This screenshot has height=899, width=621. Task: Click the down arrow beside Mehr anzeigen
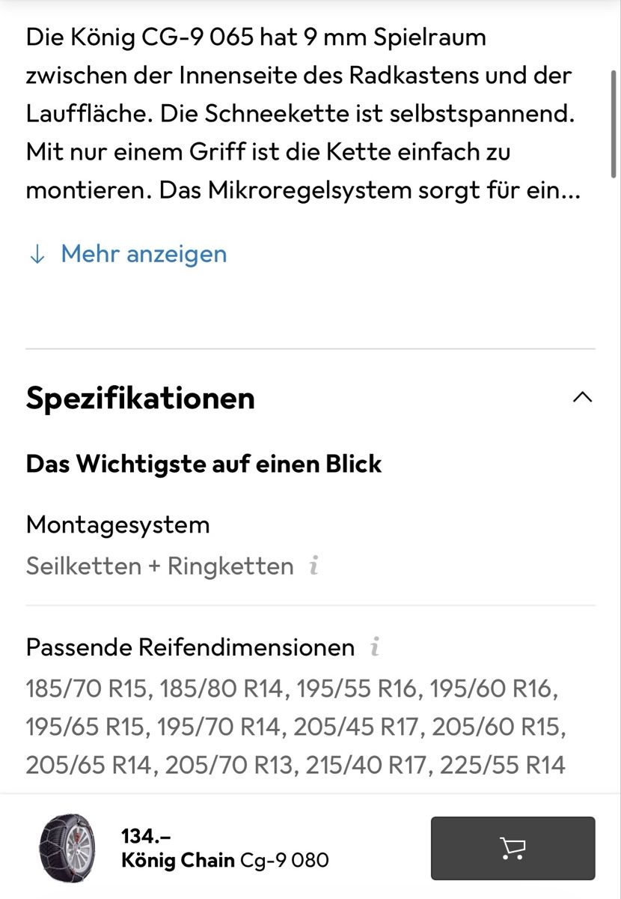pos(36,254)
